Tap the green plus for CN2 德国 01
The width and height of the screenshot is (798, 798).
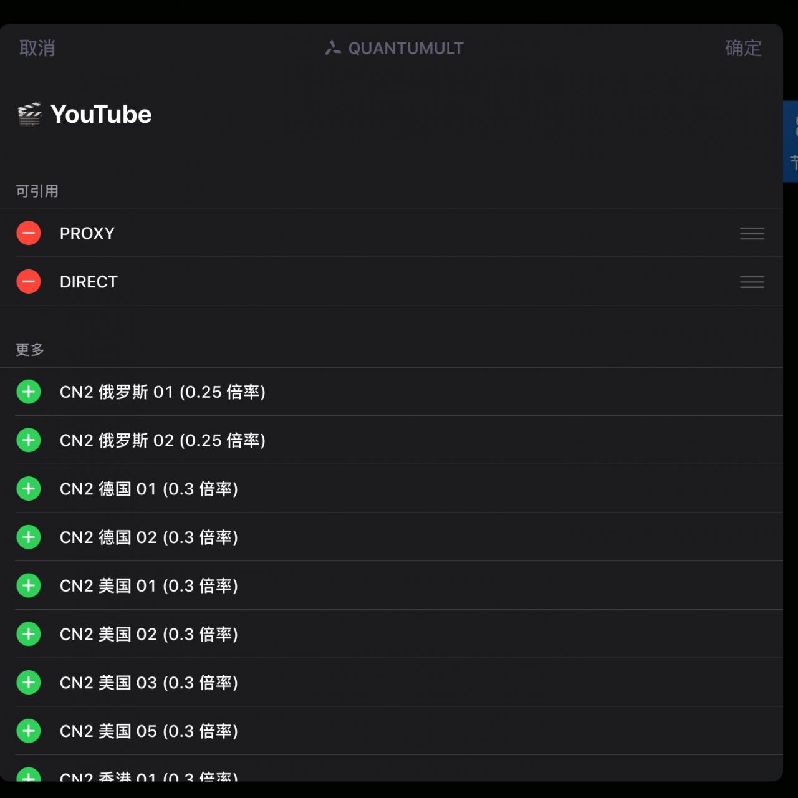point(28,489)
